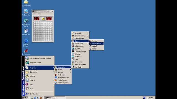The height and width of the screenshot is (99, 177).
Task: Open Command Prompt from Accessories
Action: tap(80, 51)
